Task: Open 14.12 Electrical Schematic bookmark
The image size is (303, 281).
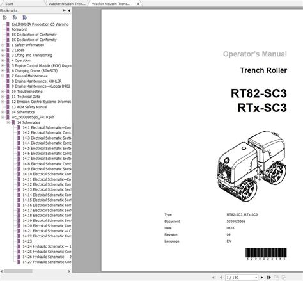Action: (47, 184)
